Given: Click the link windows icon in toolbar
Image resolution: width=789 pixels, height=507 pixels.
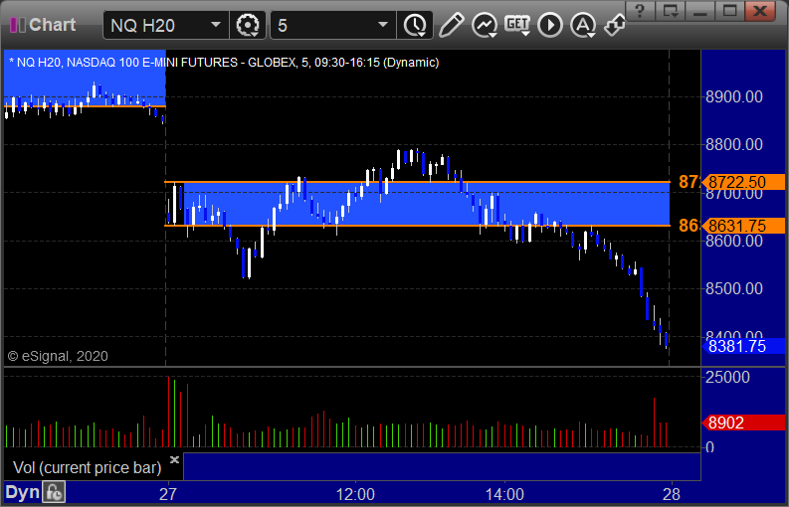Looking at the screenshot, I should (615, 25).
